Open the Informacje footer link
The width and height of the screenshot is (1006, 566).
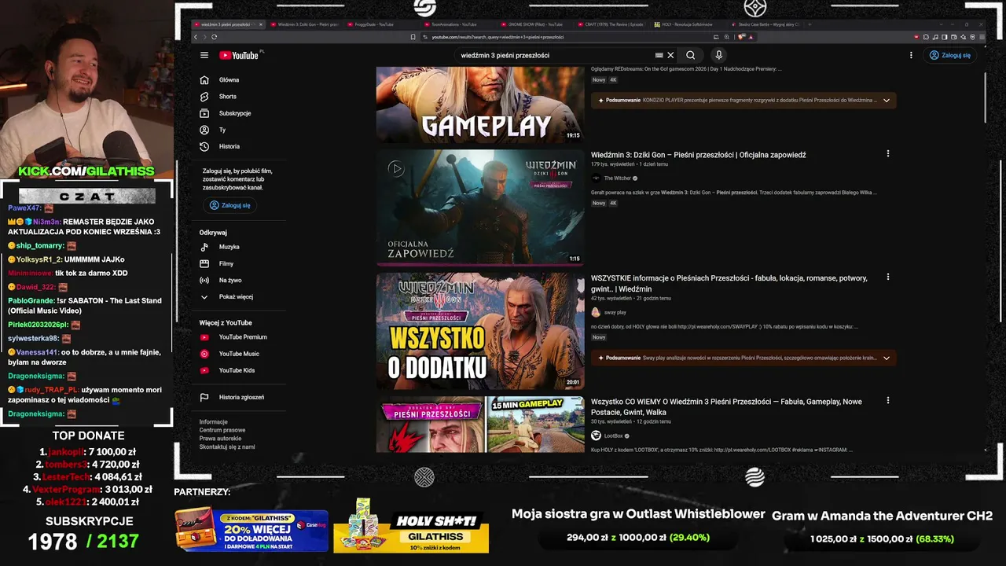(x=213, y=422)
